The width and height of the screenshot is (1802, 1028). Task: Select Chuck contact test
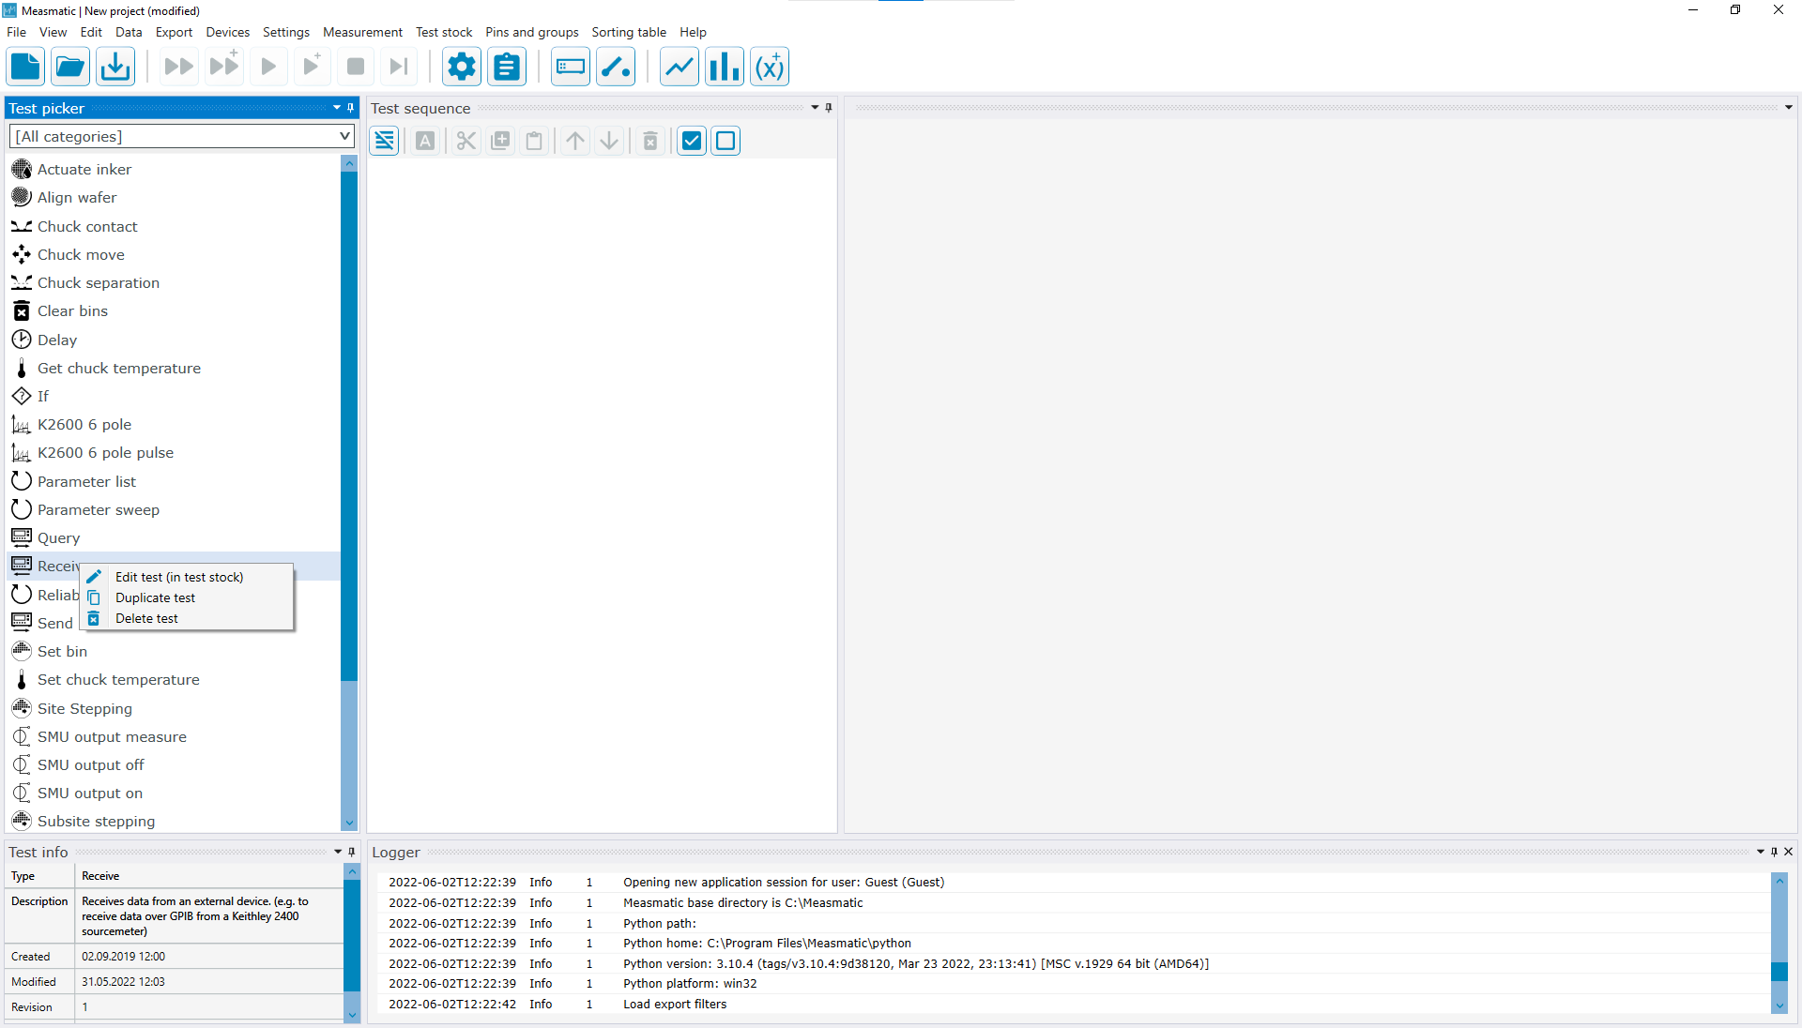[174, 226]
